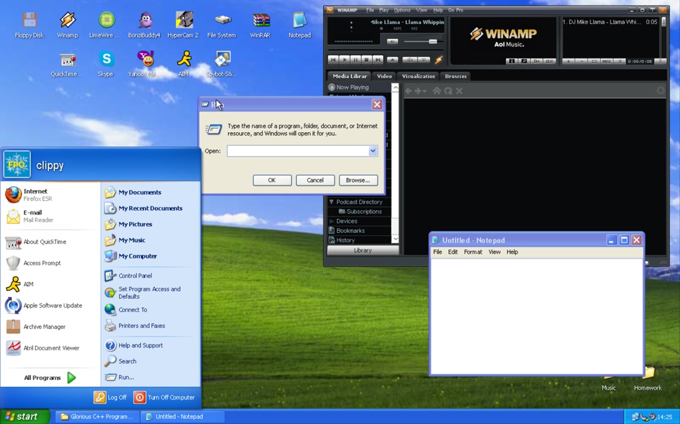Screen dimensions: 680x424
Task: Click Turn Off Computer in Start menu
Action: 164,397
